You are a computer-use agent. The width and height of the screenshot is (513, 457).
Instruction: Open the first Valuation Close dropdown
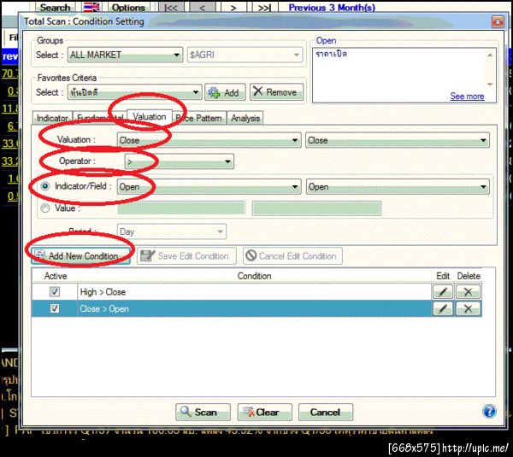pos(209,140)
